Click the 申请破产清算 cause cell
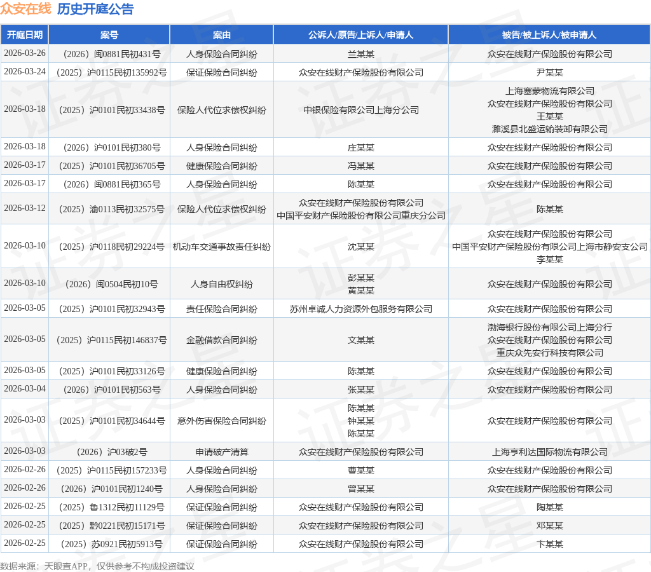This screenshot has width=651, height=572. (x=221, y=452)
